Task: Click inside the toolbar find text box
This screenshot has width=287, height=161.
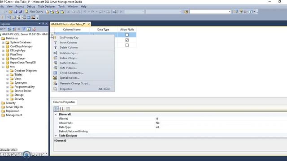Action: click(209, 12)
